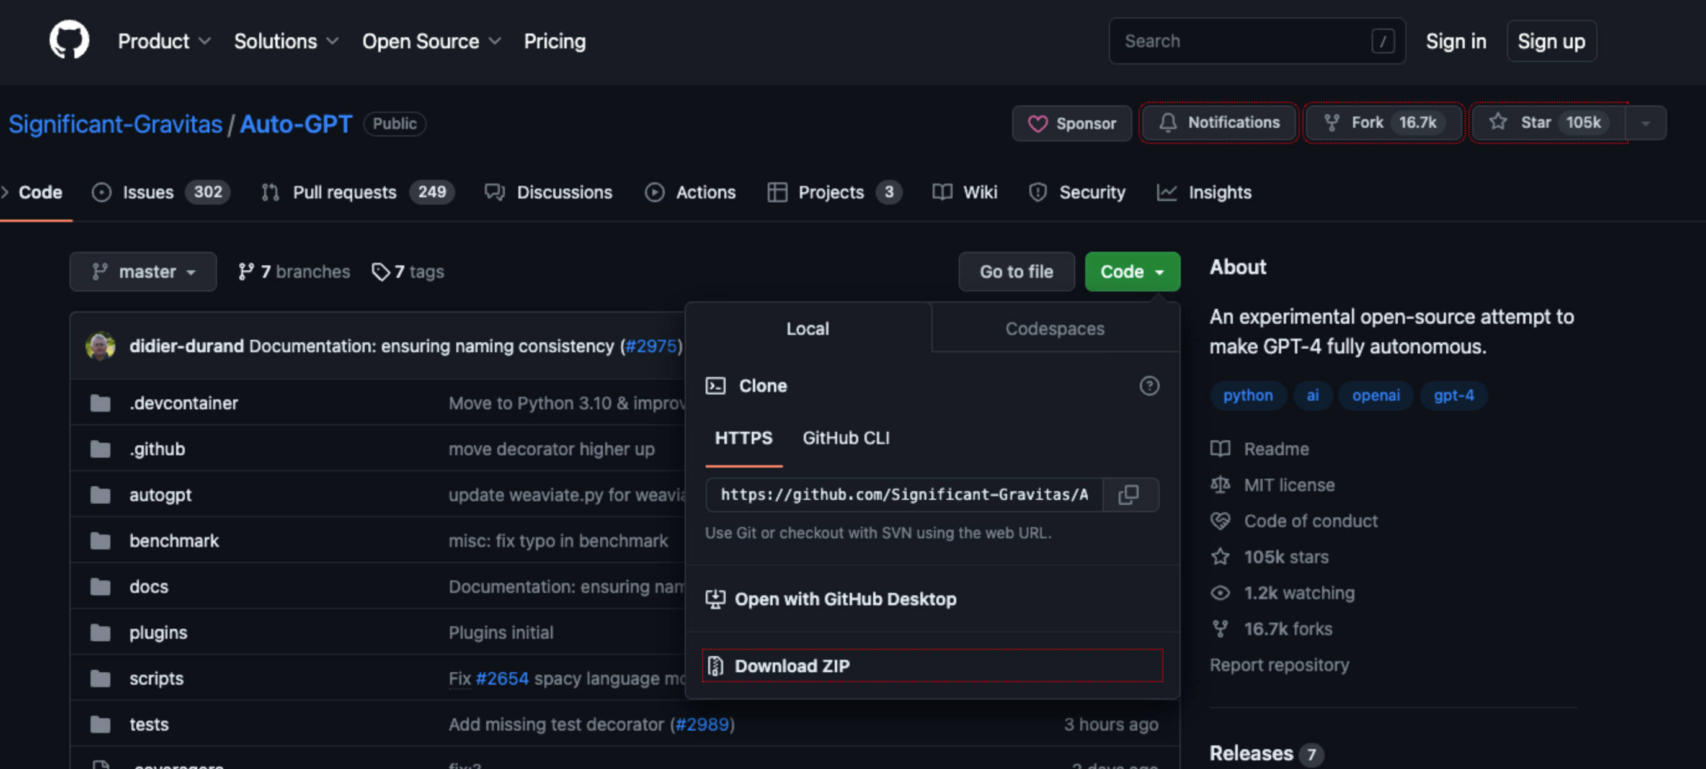Switch to the Local tab
This screenshot has height=769, width=1706.
tap(807, 329)
